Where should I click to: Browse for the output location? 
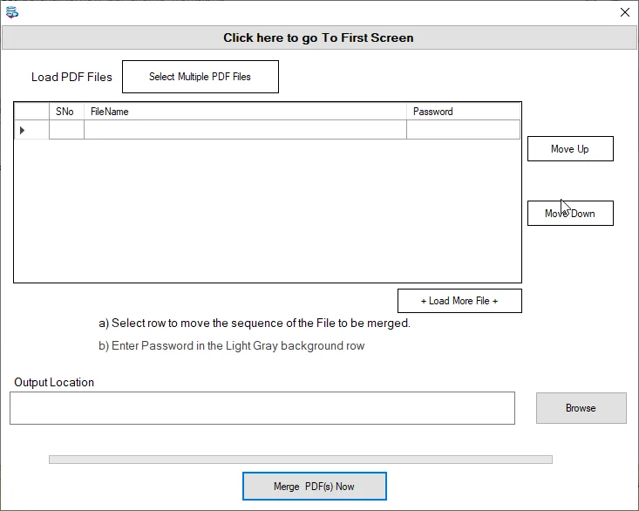point(581,408)
